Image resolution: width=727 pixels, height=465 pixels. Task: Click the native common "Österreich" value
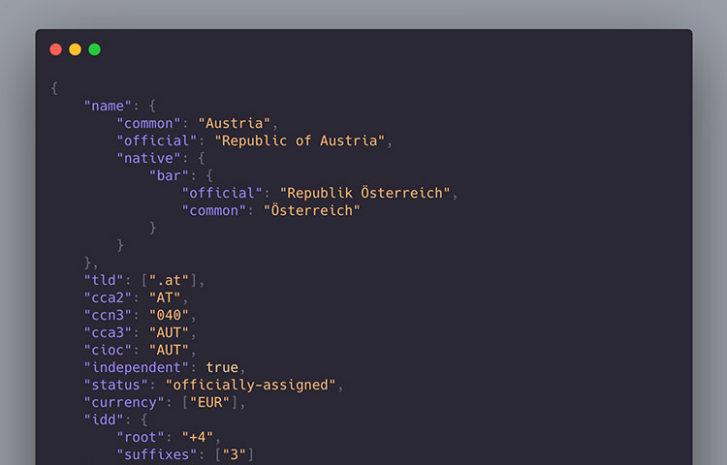click(312, 211)
